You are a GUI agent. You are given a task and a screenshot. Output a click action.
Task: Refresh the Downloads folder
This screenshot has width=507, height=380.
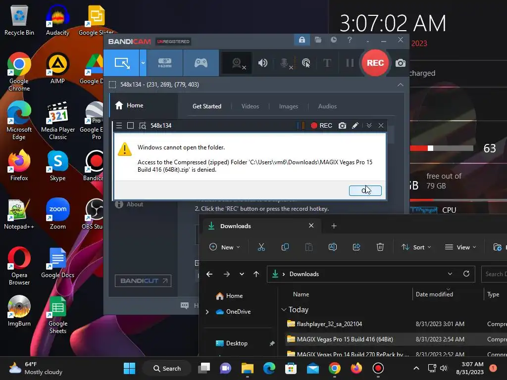tap(466, 274)
